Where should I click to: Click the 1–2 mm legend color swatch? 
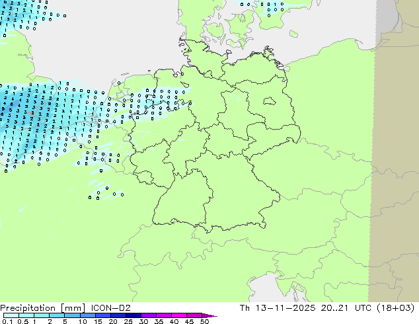point(42,315)
